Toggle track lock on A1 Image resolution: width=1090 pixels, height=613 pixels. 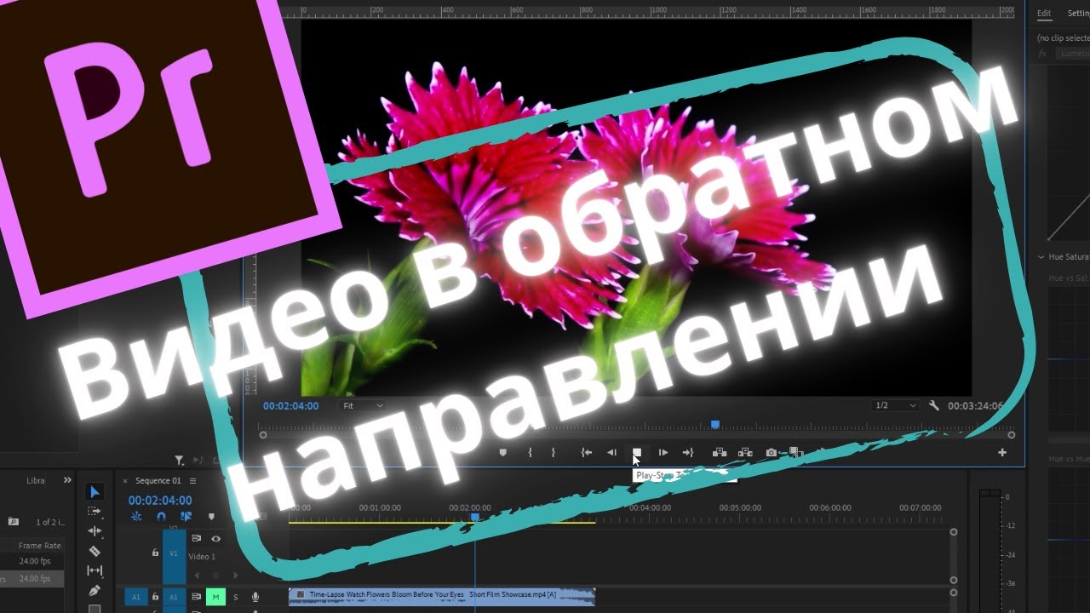[155, 598]
